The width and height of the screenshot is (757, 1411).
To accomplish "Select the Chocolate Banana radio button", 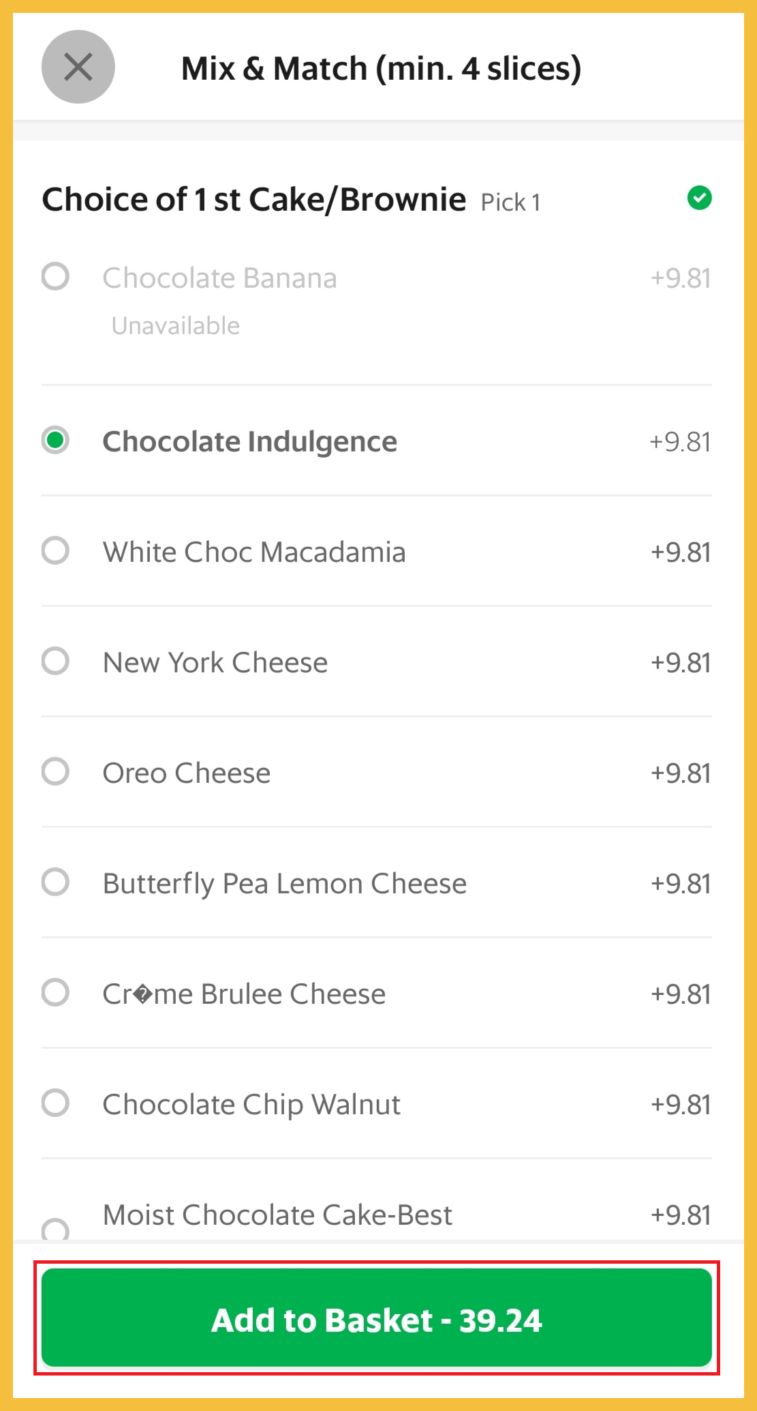I will click(55, 277).
